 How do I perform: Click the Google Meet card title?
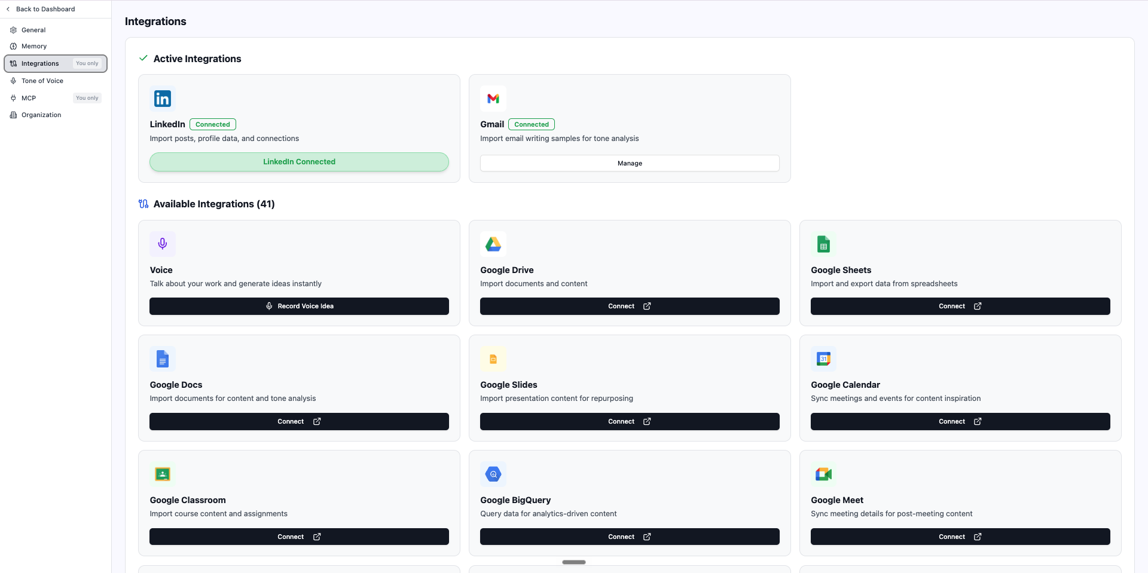[x=837, y=500]
